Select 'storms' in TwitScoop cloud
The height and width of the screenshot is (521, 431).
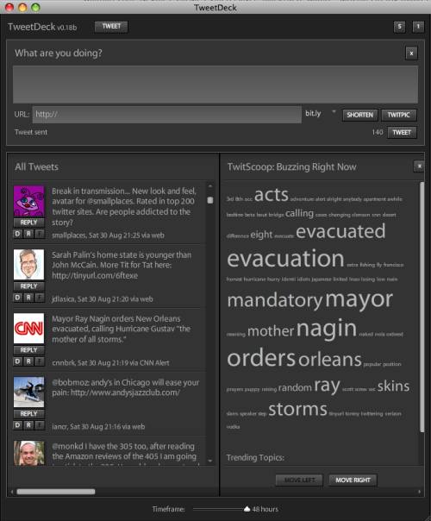pyautogui.click(x=298, y=410)
